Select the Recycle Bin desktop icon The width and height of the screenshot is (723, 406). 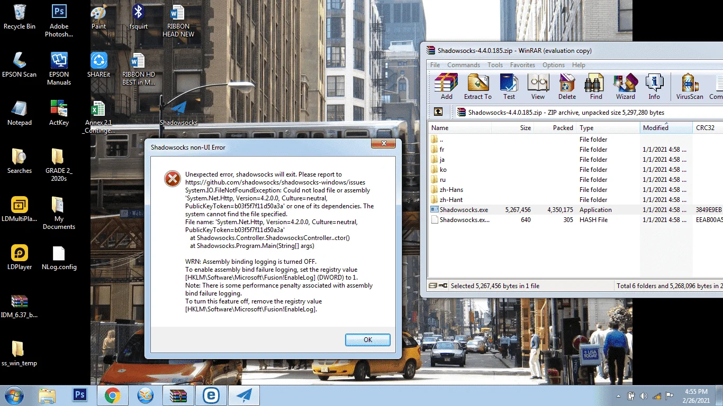click(20, 17)
